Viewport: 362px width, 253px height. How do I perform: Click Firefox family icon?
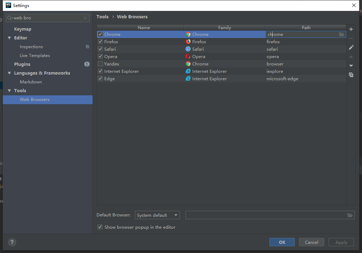click(x=188, y=42)
